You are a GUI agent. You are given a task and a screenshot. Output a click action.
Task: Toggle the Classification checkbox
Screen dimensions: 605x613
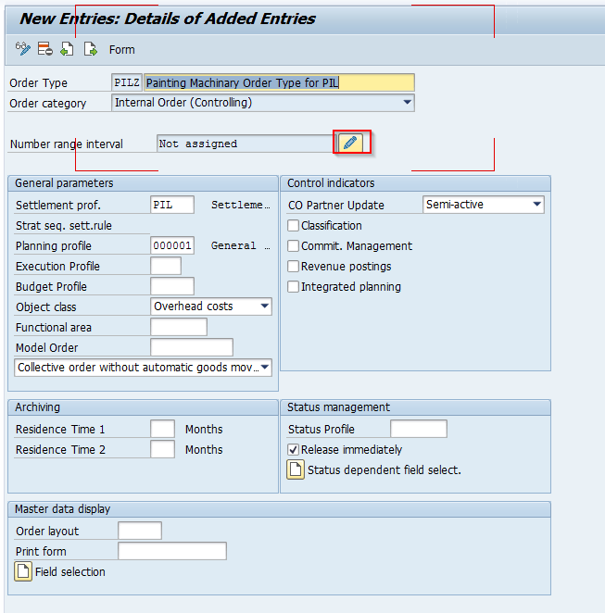[293, 226]
